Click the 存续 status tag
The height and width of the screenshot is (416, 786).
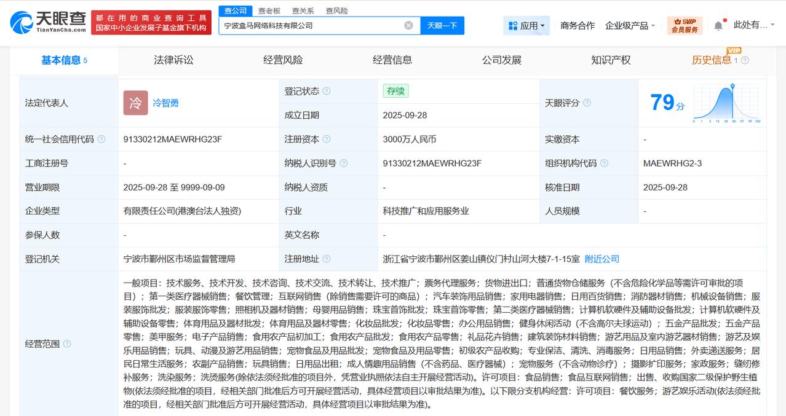[395, 91]
